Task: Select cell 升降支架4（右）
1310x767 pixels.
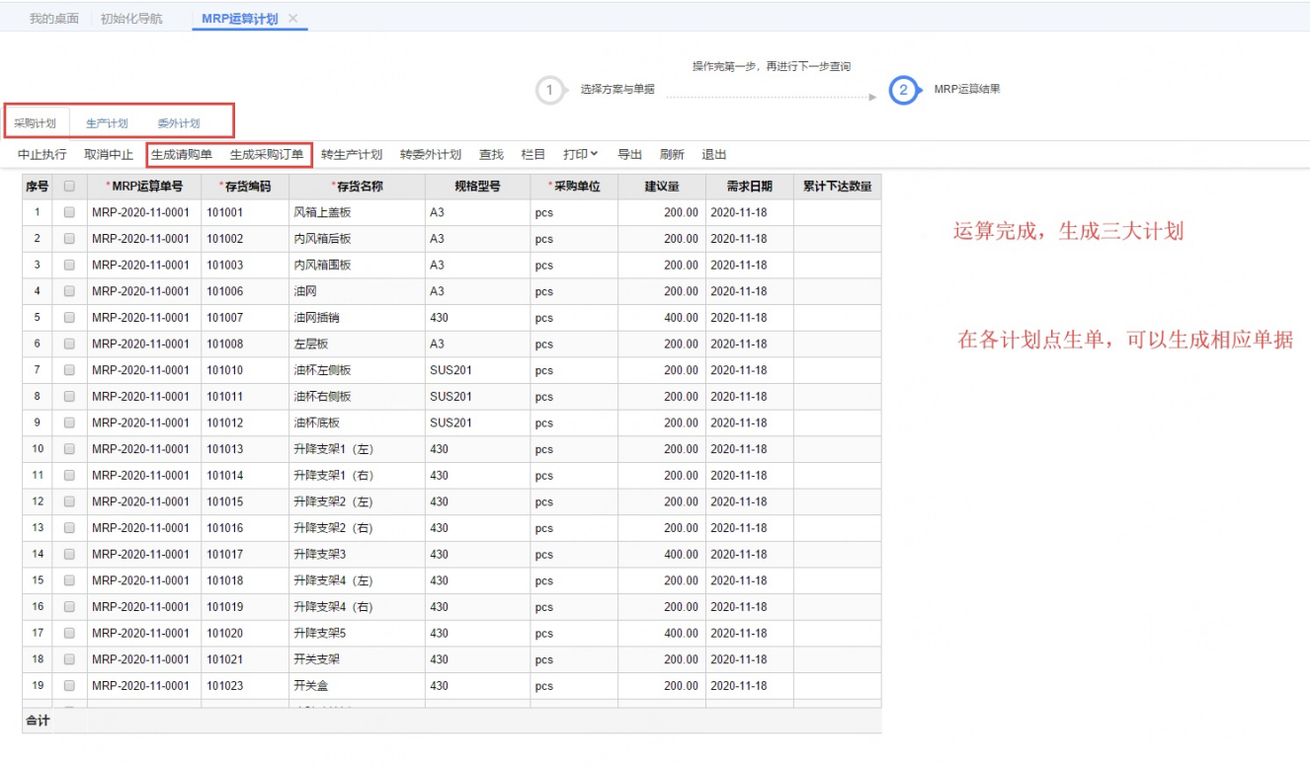Action: [357, 607]
